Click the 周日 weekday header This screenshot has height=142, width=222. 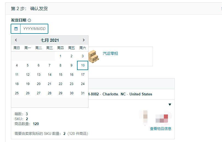17,48
